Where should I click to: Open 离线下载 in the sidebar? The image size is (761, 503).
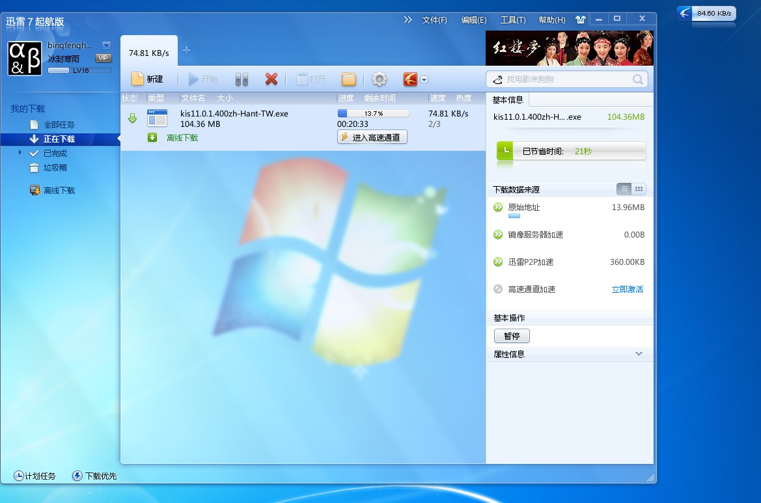pyautogui.click(x=53, y=190)
